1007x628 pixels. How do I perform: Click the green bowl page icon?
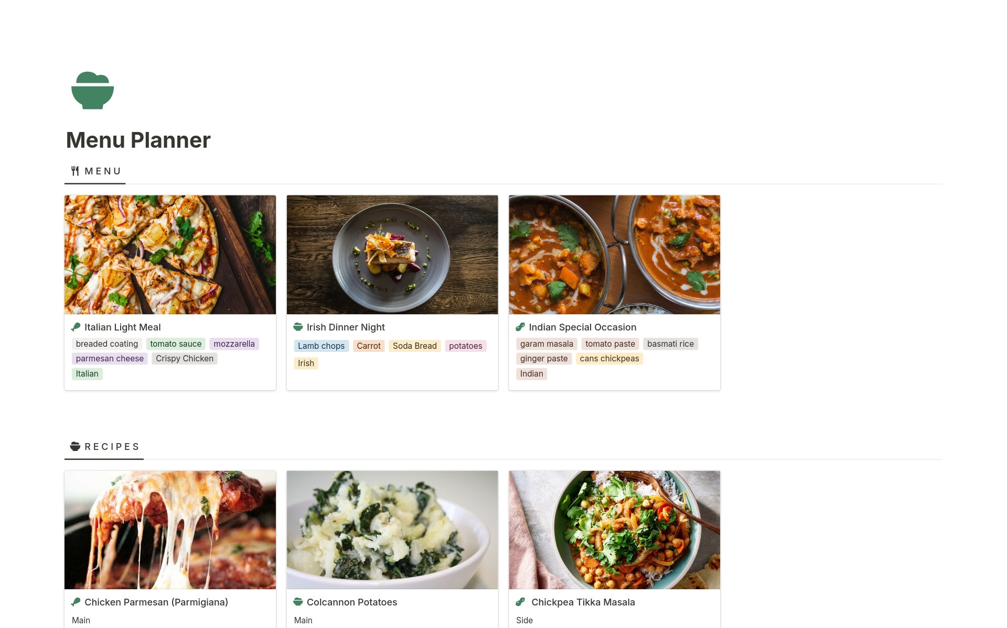click(92, 91)
